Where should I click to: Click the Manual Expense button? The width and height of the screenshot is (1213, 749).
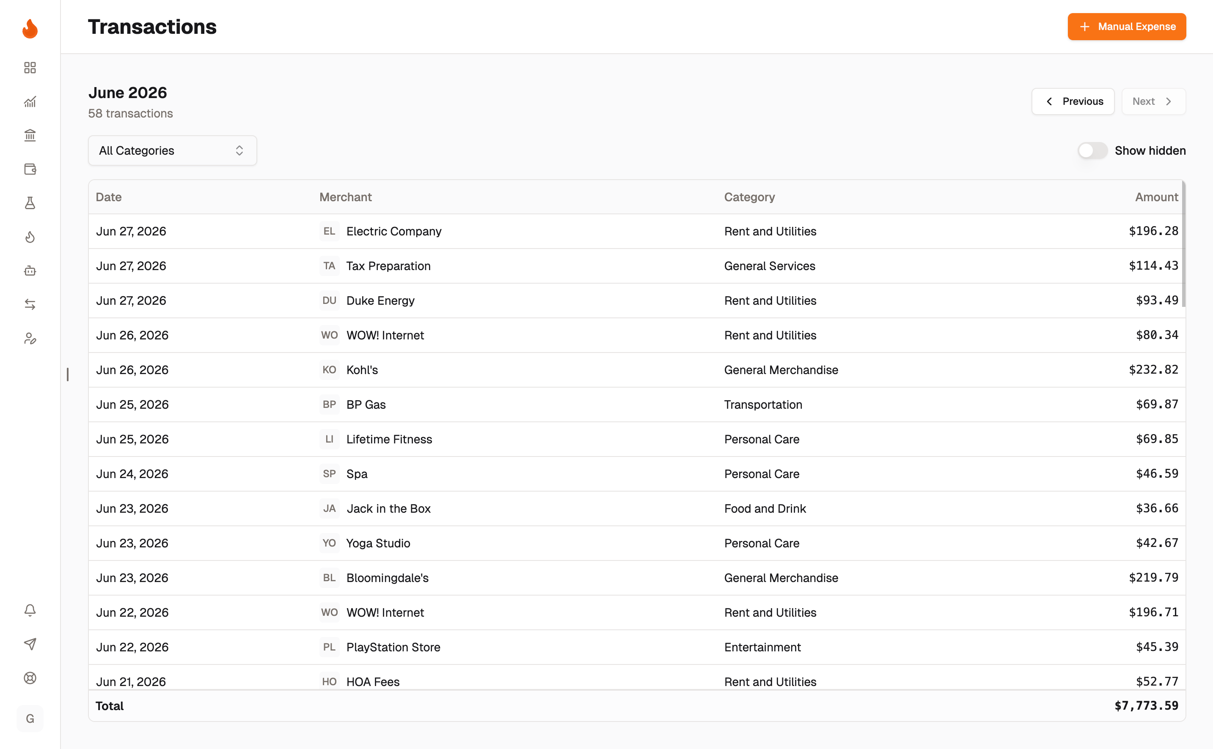(1126, 27)
